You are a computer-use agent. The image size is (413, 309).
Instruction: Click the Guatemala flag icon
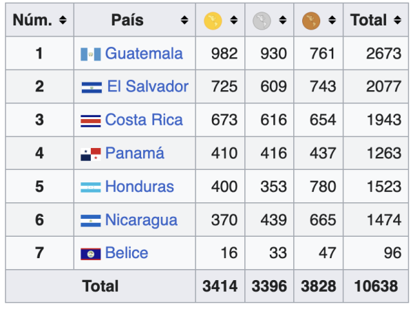[x=91, y=54]
